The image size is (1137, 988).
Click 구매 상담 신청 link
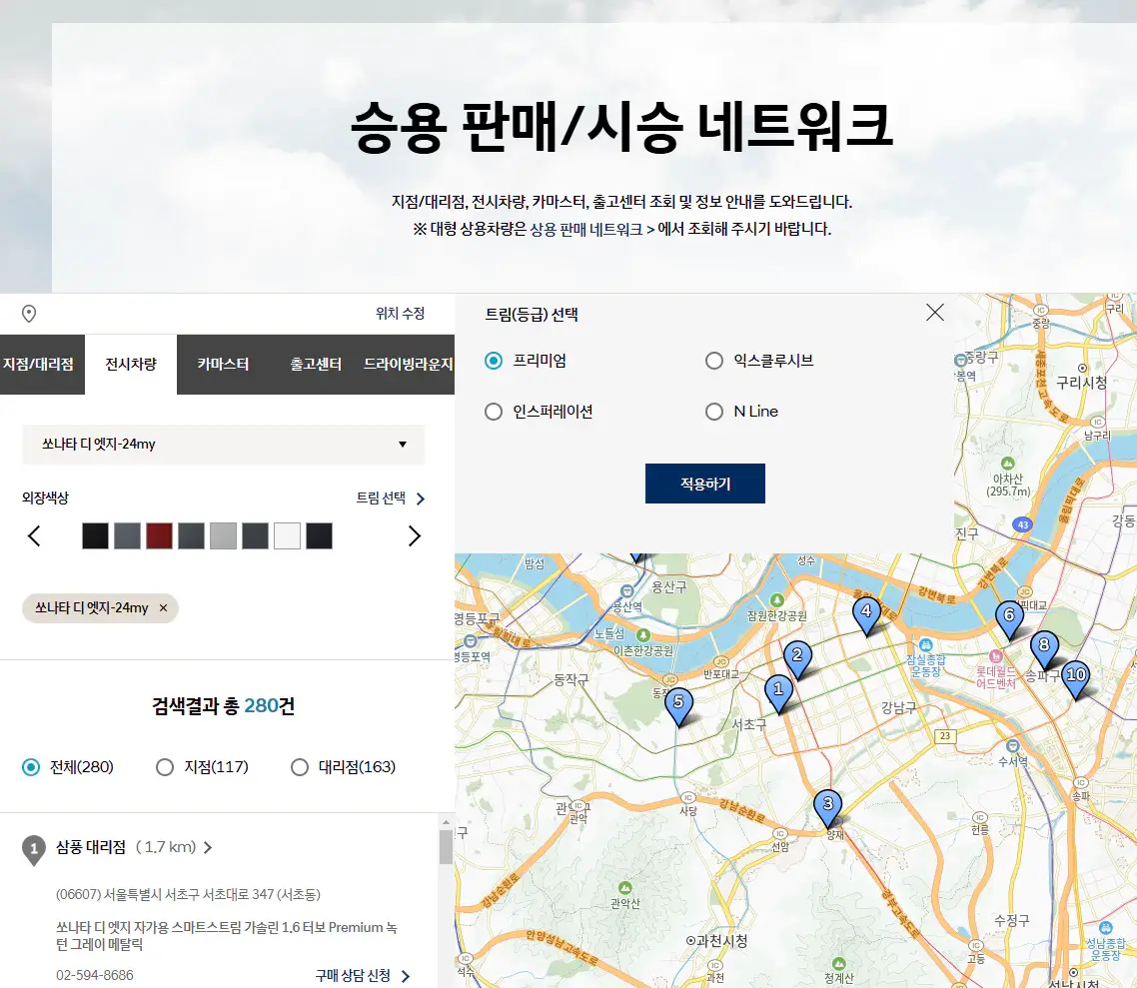click(363, 976)
